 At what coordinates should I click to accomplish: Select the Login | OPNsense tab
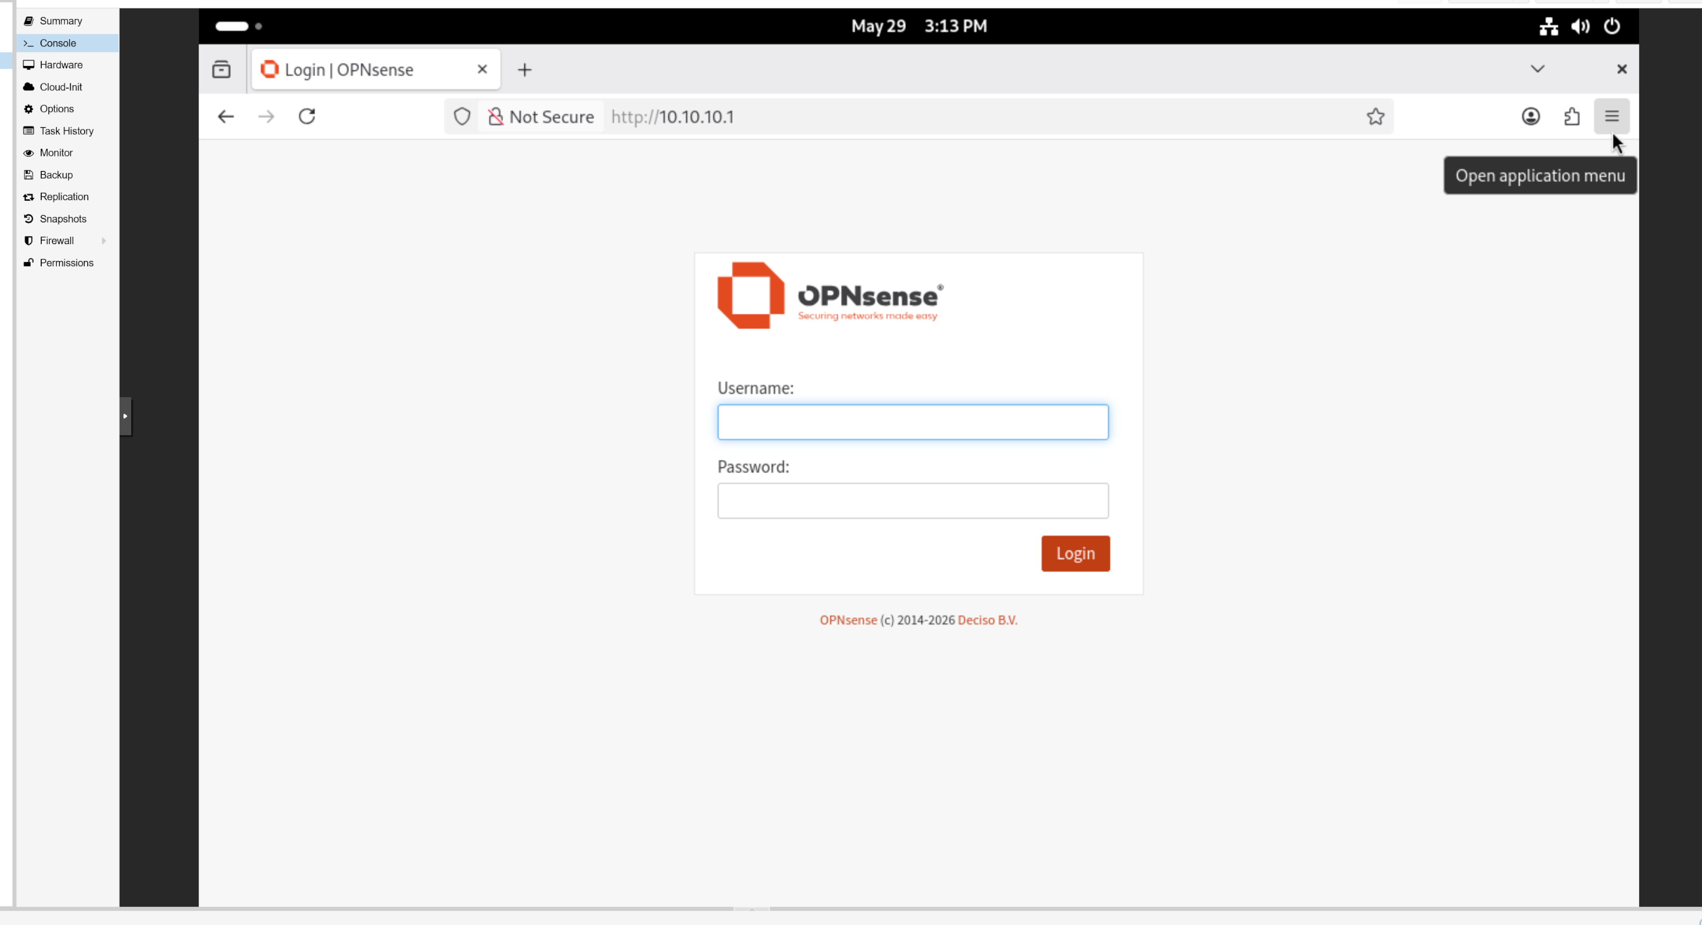click(375, 69)
